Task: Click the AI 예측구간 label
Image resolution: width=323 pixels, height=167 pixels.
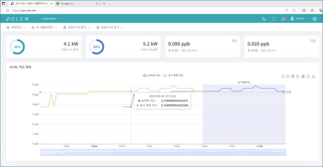Action: coord(244,82)
